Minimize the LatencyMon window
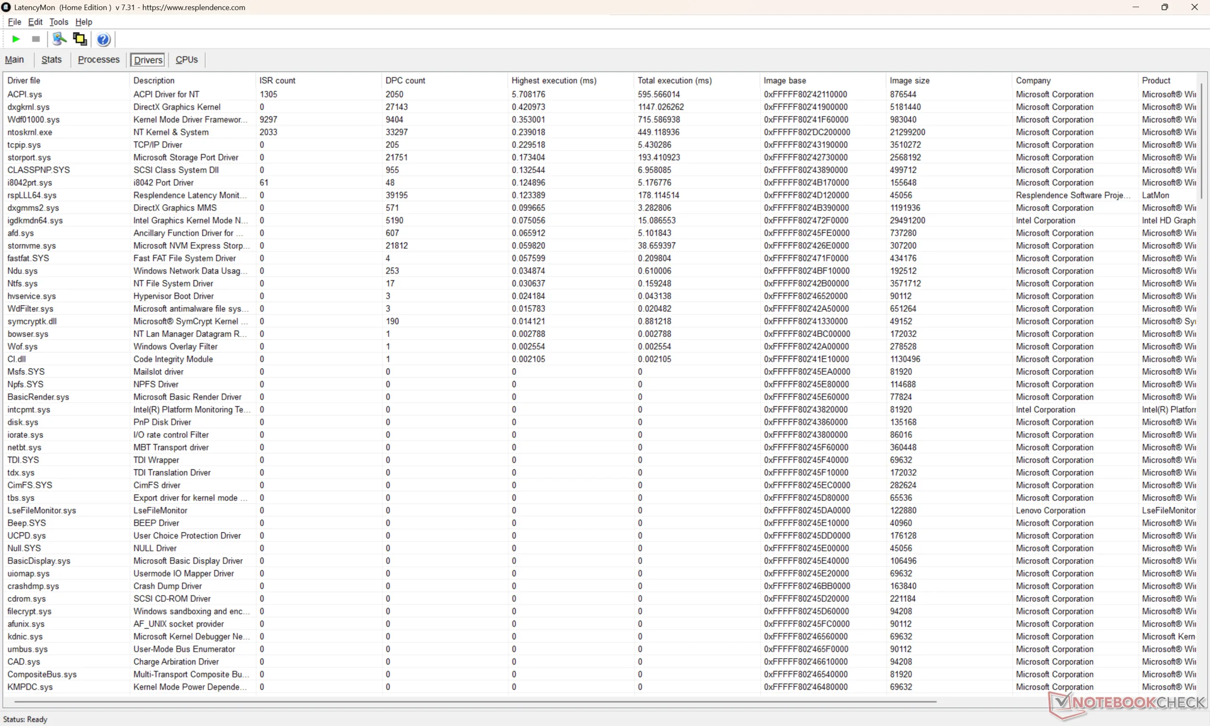 [1136, 8]
